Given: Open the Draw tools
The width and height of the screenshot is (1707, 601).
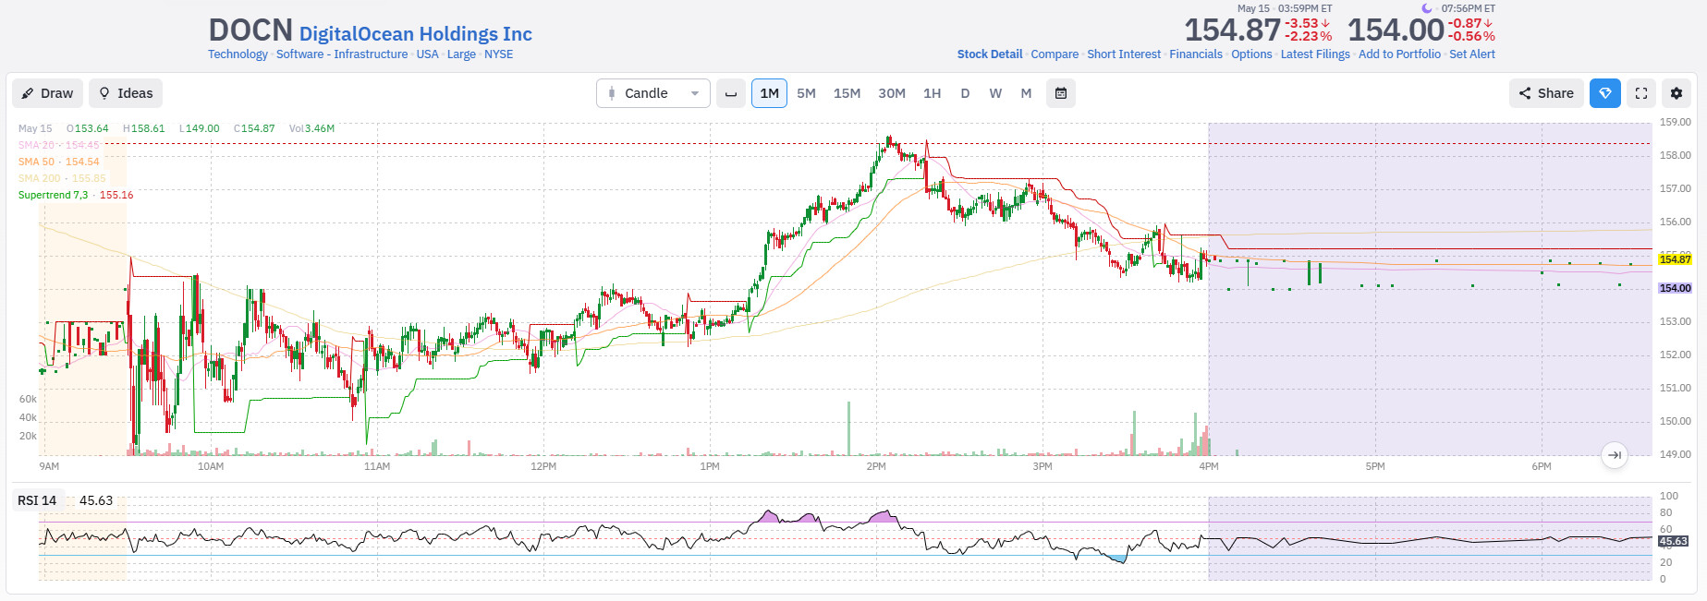Looking at the screenshot, I should tap(48, 93).
